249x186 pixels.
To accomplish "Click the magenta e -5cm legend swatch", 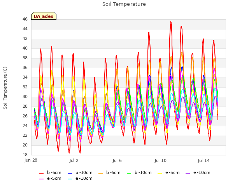I will 42,179.
